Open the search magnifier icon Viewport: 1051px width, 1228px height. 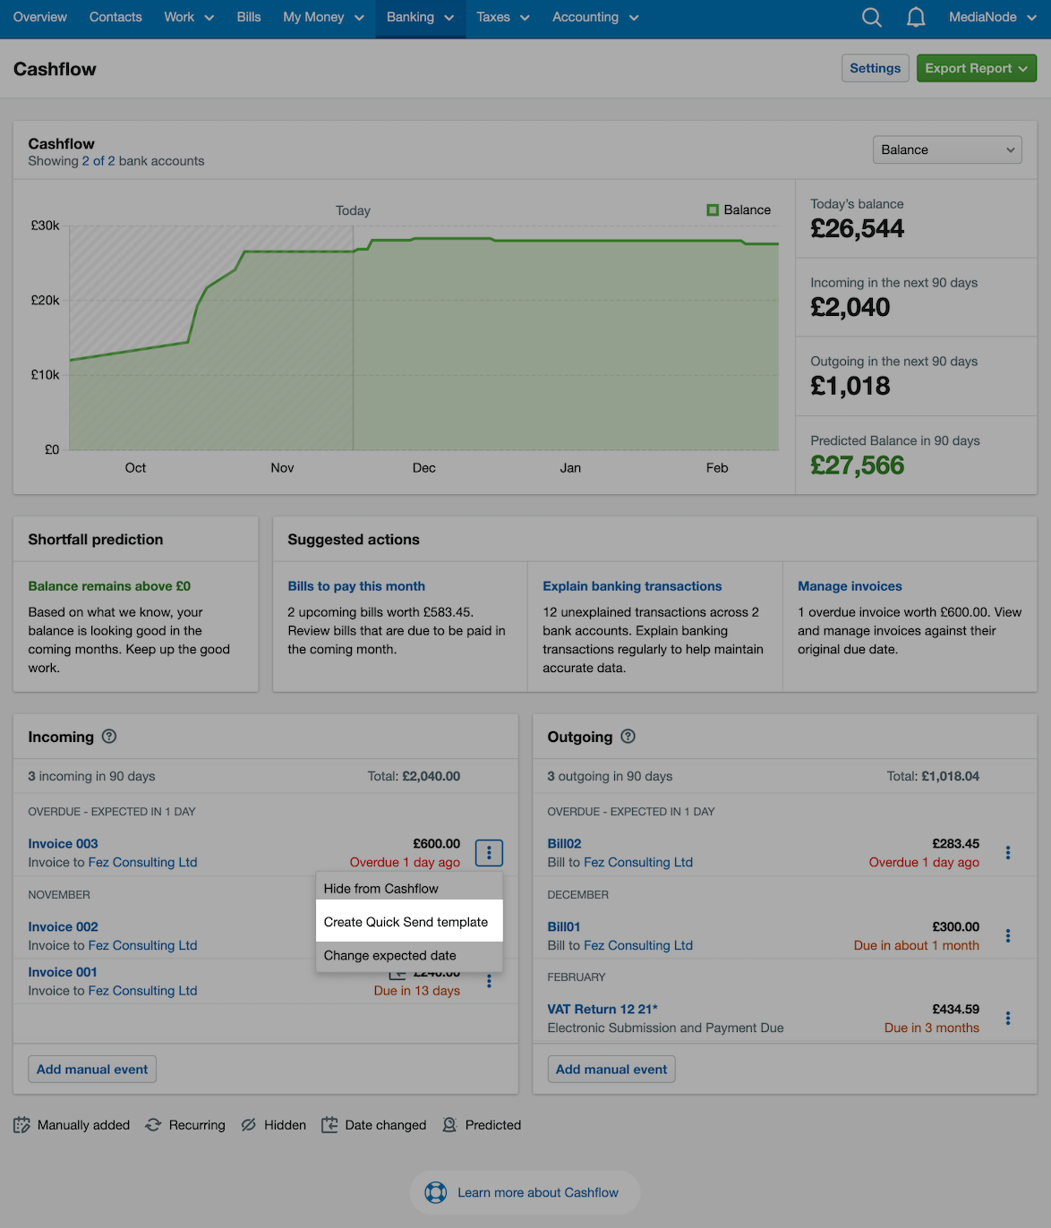[x=871, y=17]
